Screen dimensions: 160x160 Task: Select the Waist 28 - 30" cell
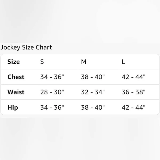point(52,92)
